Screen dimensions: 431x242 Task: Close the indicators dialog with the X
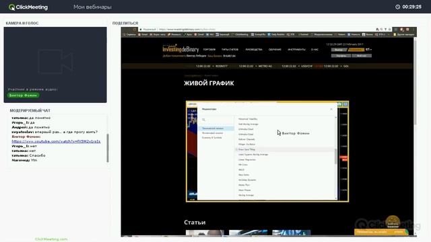(331, 109)
